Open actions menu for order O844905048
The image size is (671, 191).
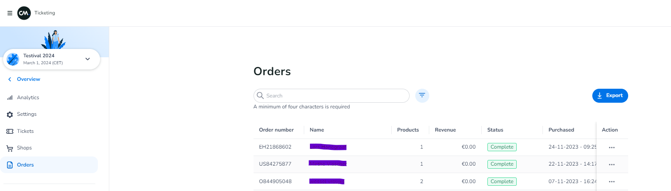[612, 181]
